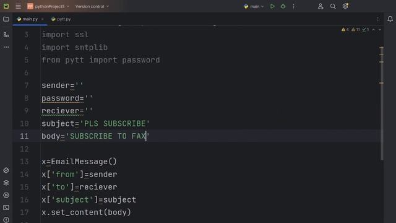This screenshot has height=223, width=396.
Task: Switch to the pytt.py tab
Action: (61, 19)
